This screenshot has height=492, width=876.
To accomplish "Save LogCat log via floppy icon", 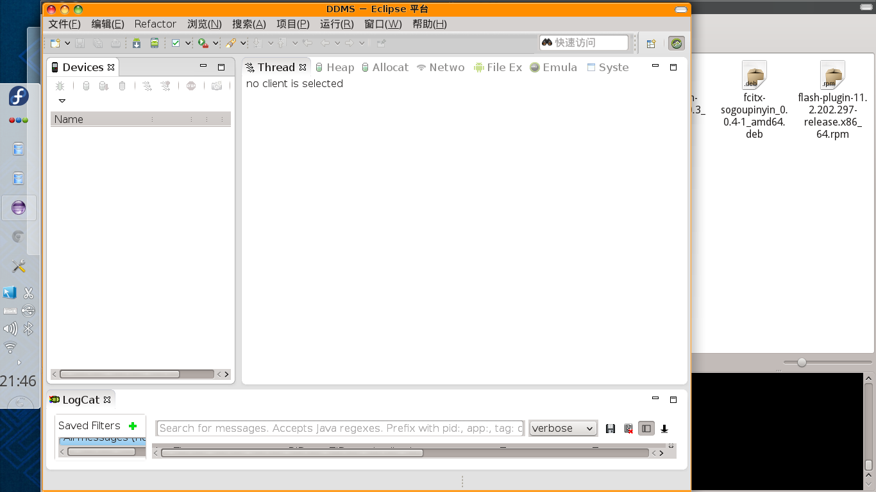I will pos(611,429).
